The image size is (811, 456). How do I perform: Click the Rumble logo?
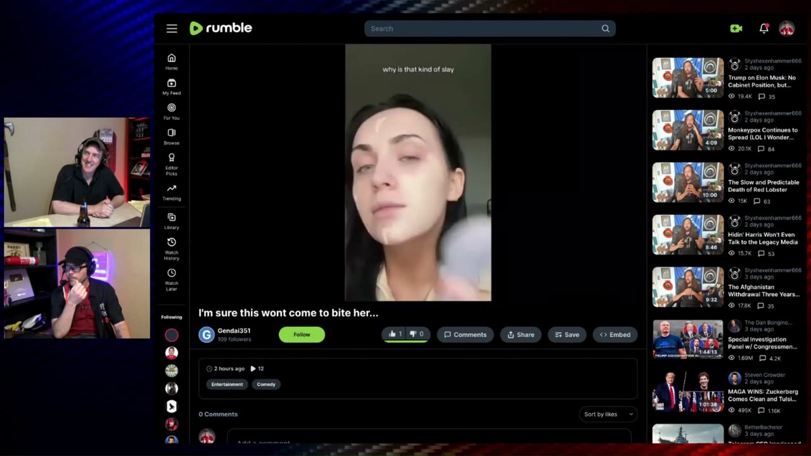click(220, 28)
